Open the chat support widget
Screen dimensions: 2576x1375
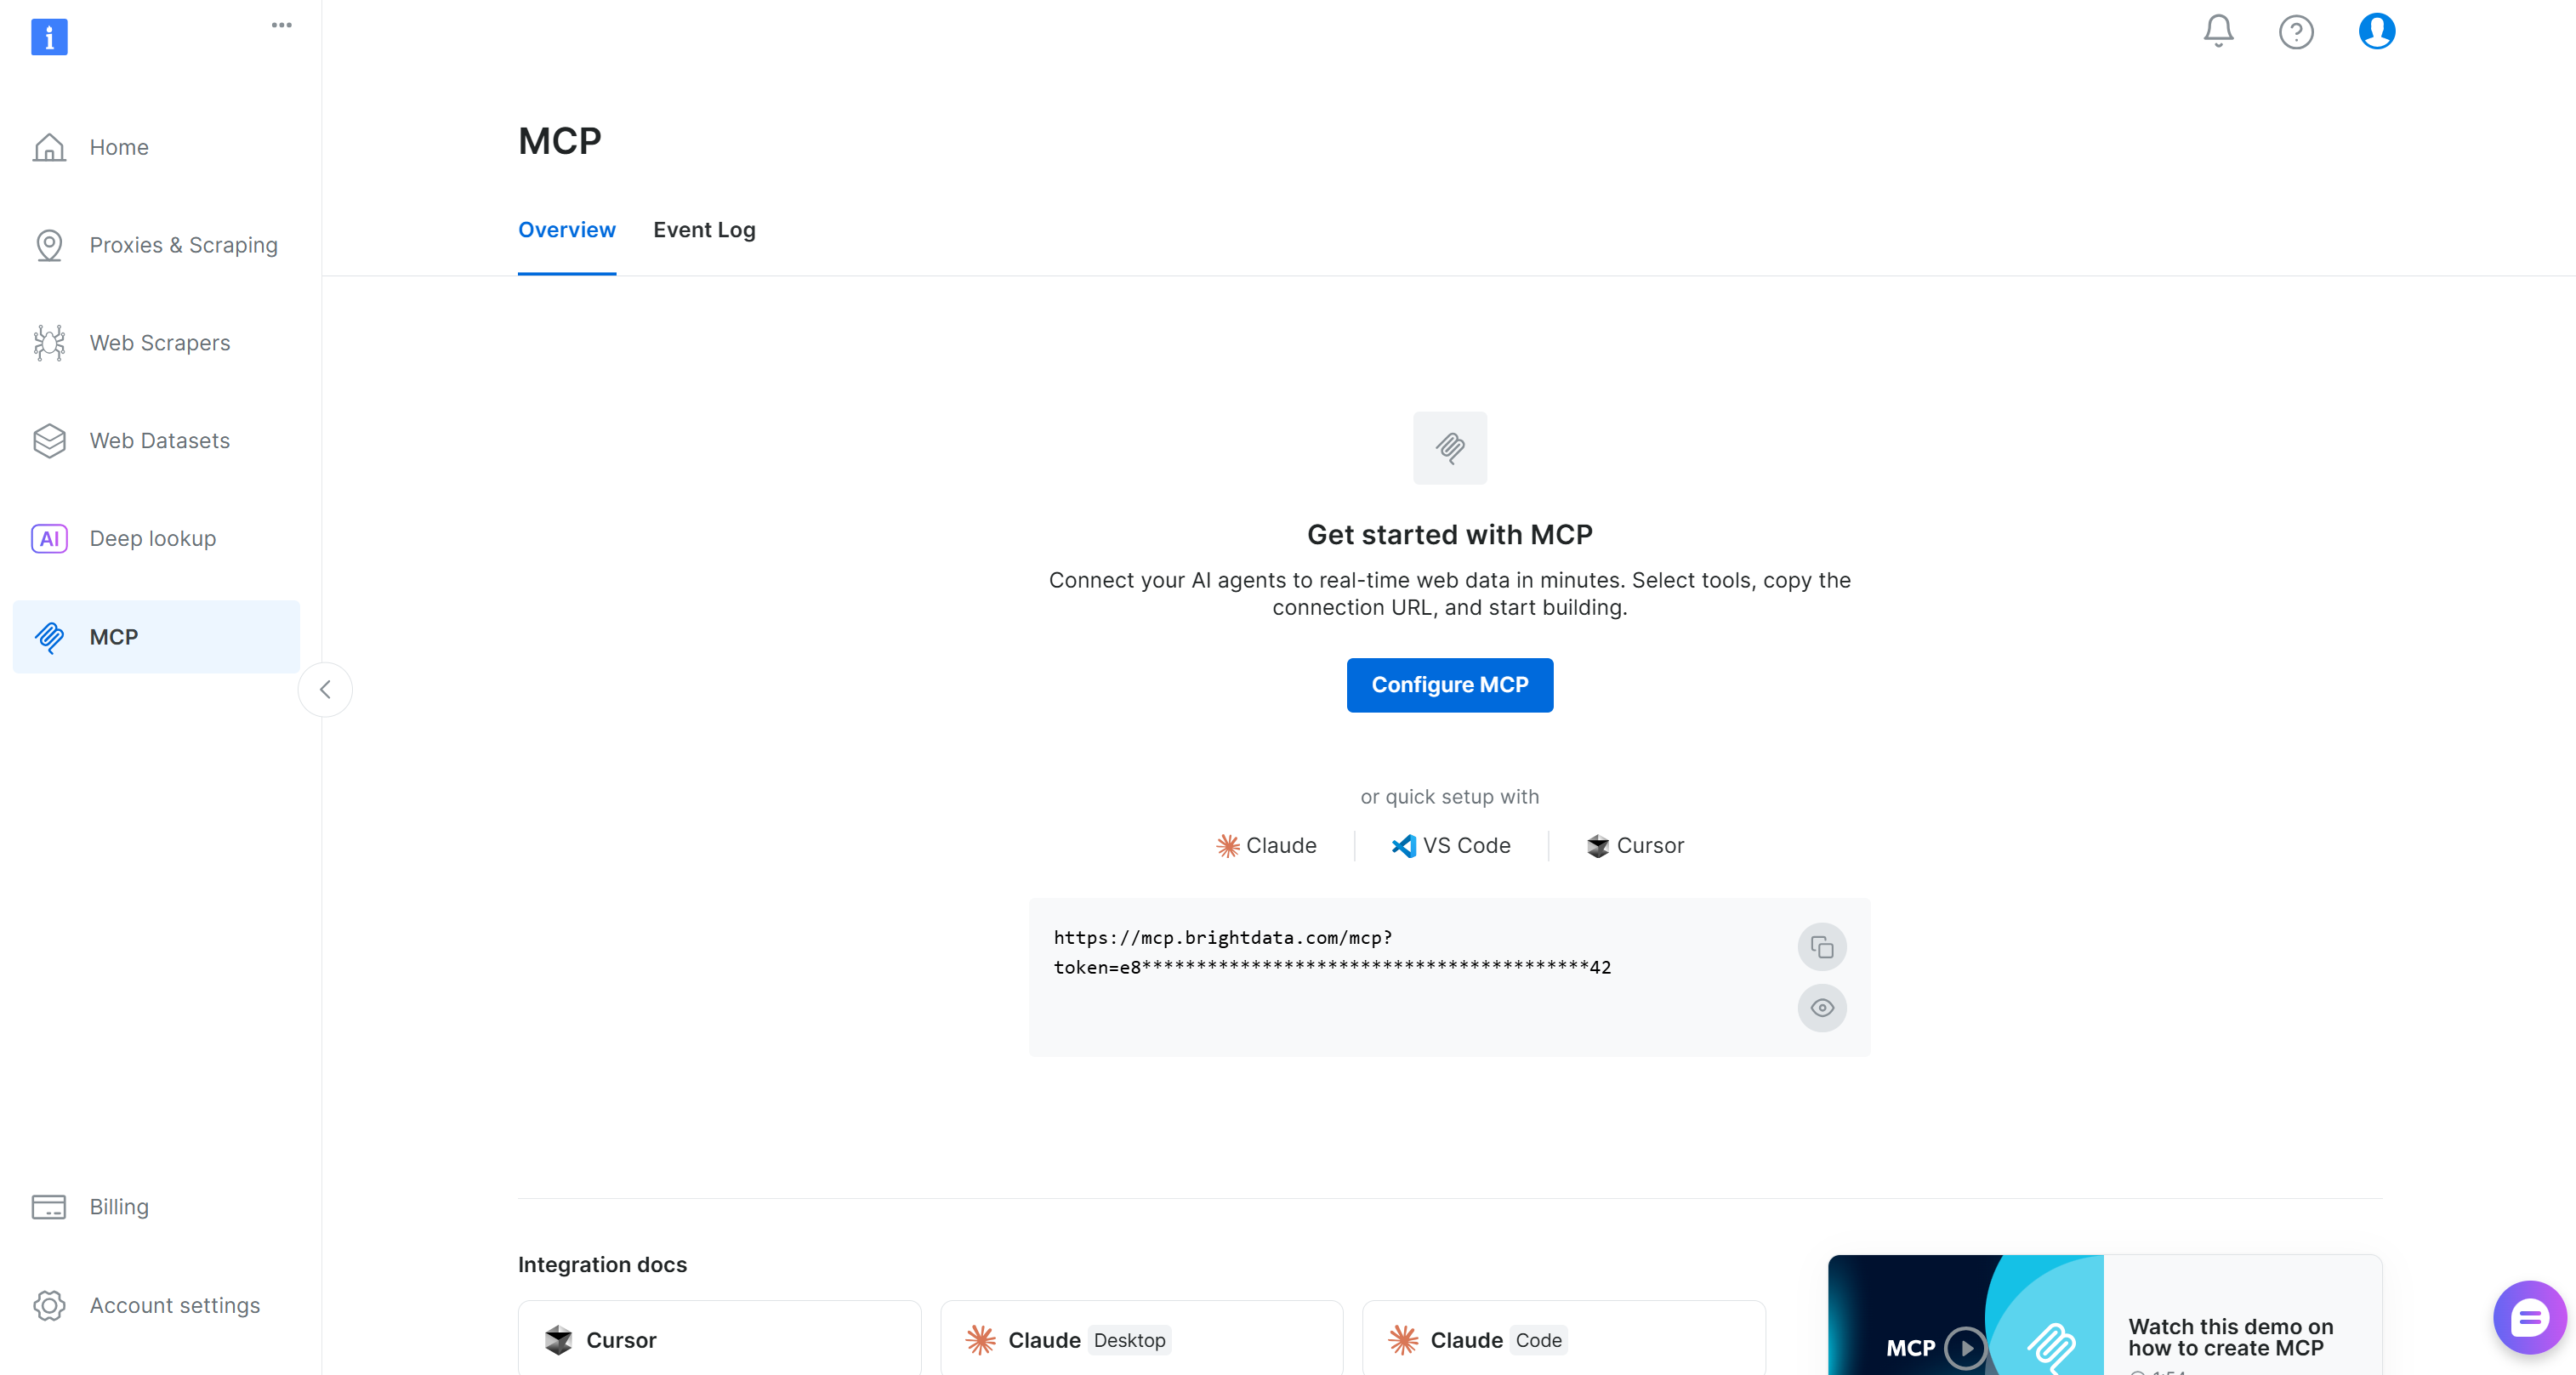2530,1316
